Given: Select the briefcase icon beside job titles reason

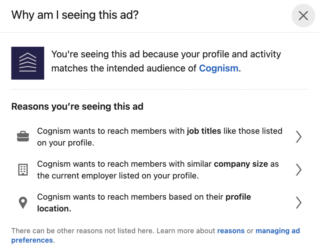Looking at the screenshot, I should [23, 136].
